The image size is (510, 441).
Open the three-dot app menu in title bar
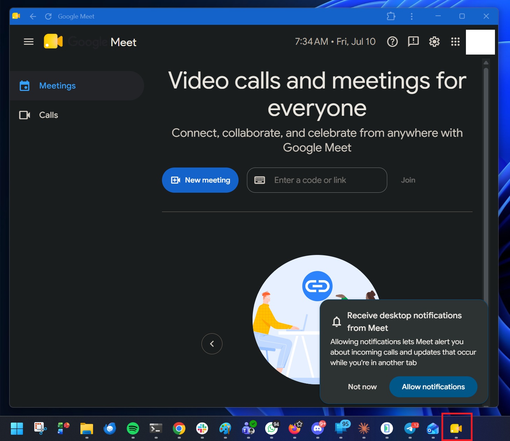tap(412, 16)
